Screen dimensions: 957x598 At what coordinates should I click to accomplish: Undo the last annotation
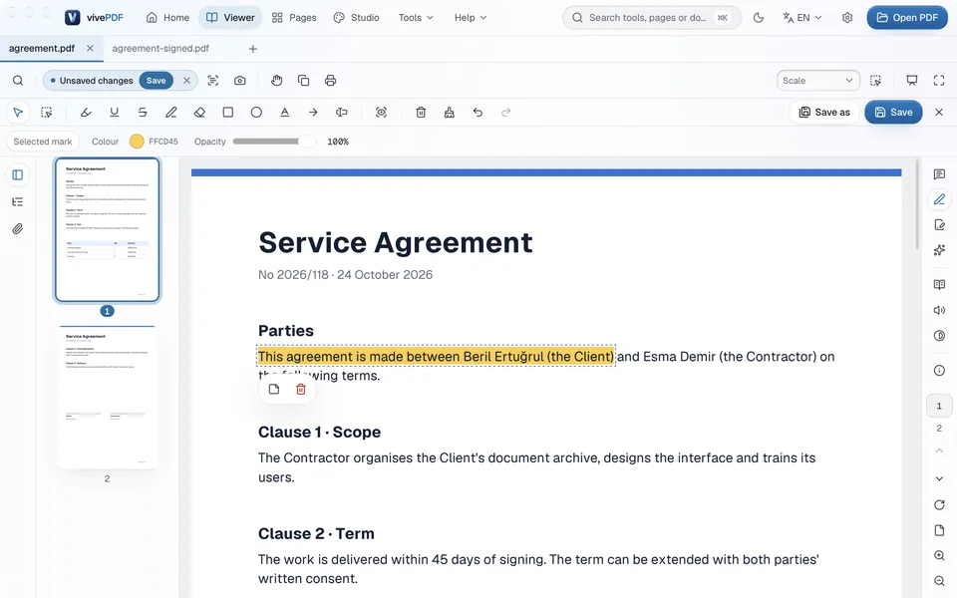(478, 113)
